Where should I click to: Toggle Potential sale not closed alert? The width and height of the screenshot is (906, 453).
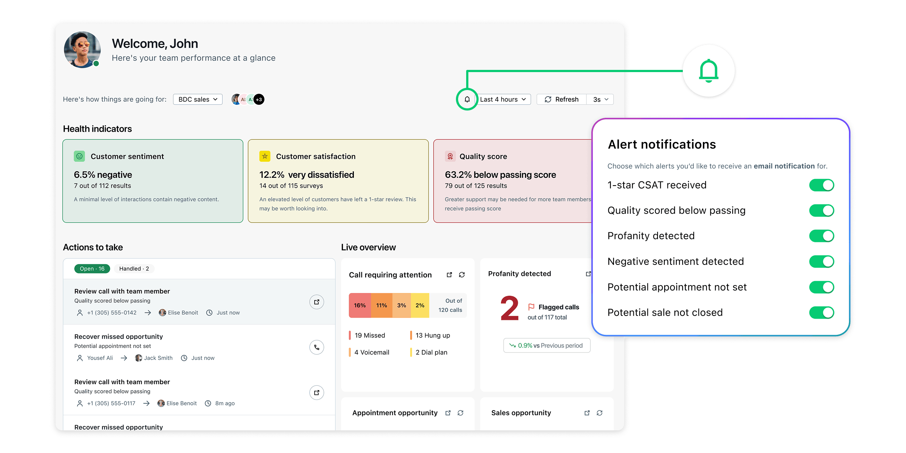click(x=821, y=312)
